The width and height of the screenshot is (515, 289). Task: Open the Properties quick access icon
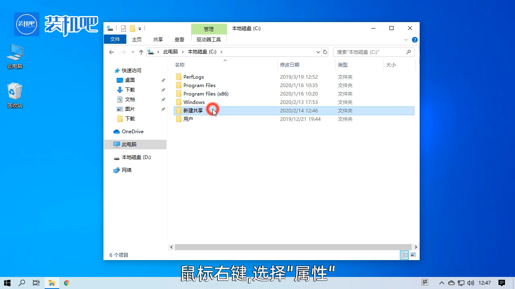tap(124, 28)
